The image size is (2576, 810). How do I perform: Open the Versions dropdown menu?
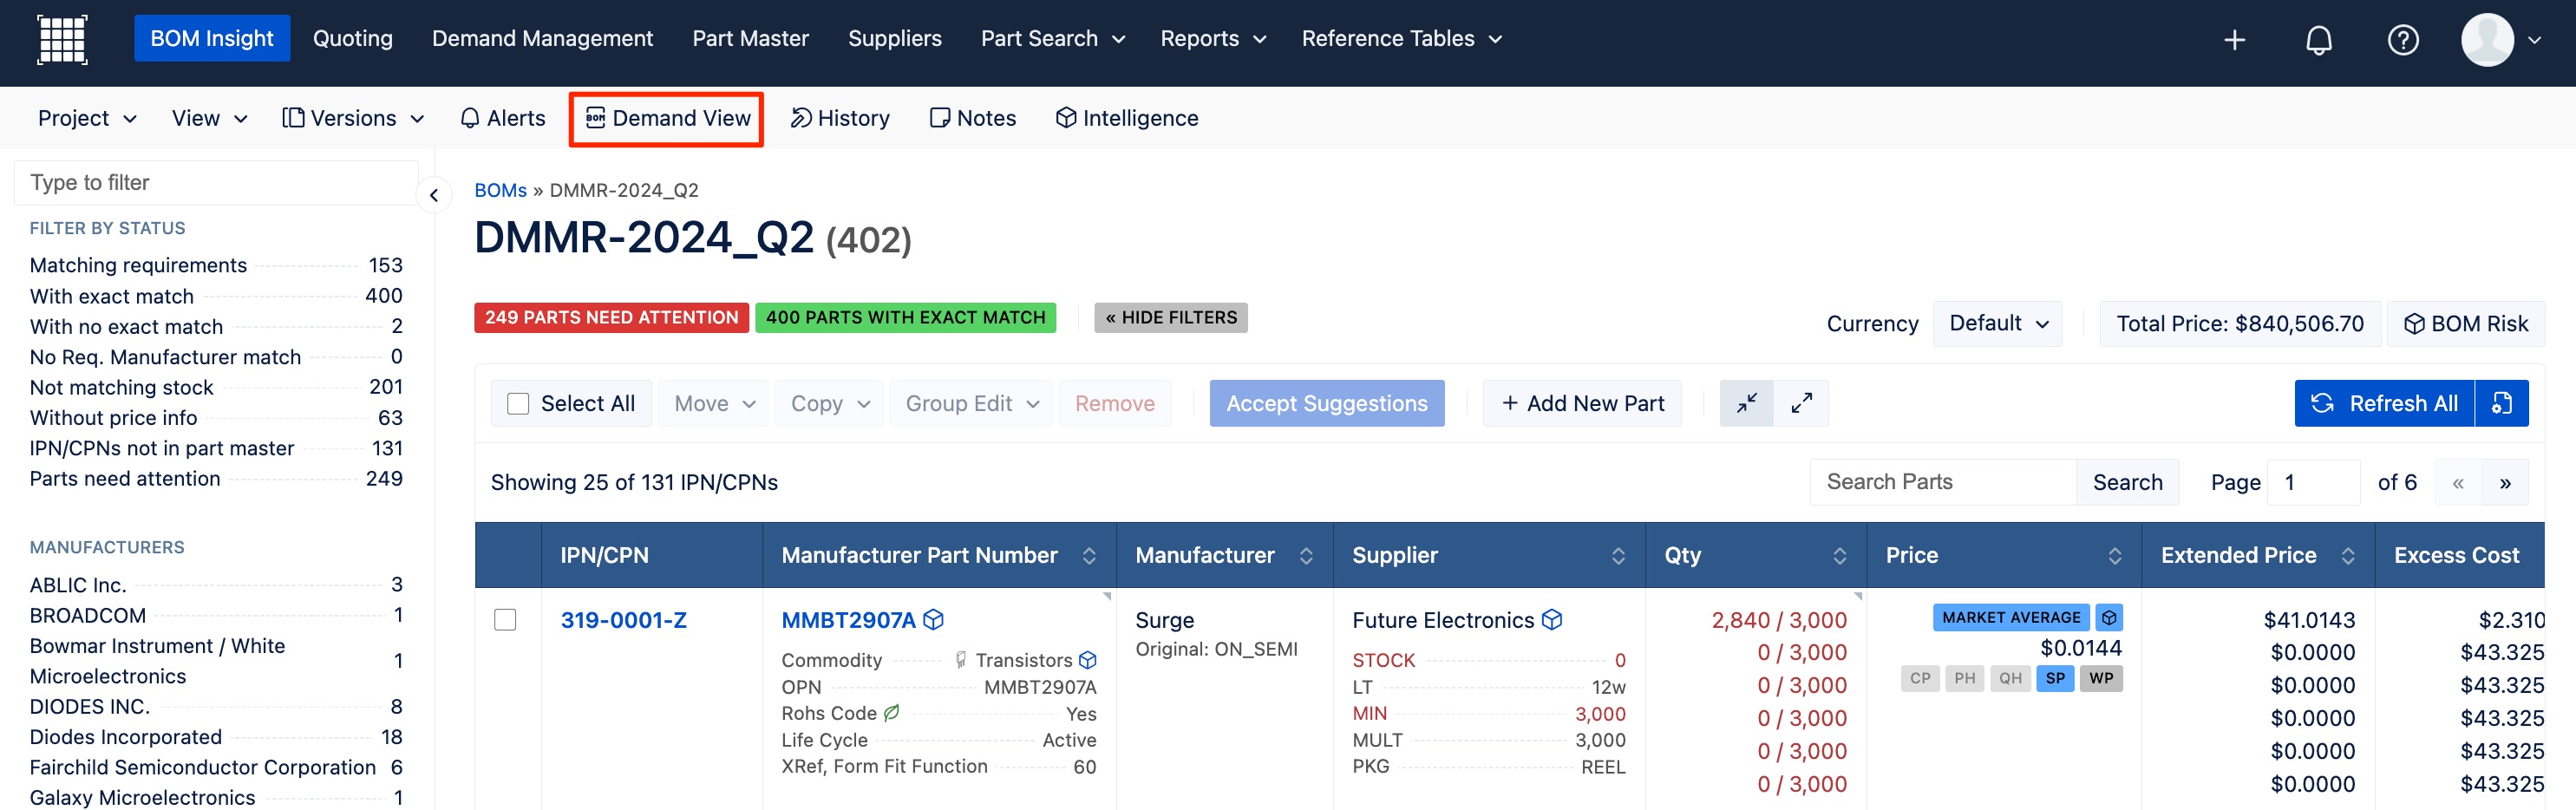pyautogui.click(x=353, y=119)
